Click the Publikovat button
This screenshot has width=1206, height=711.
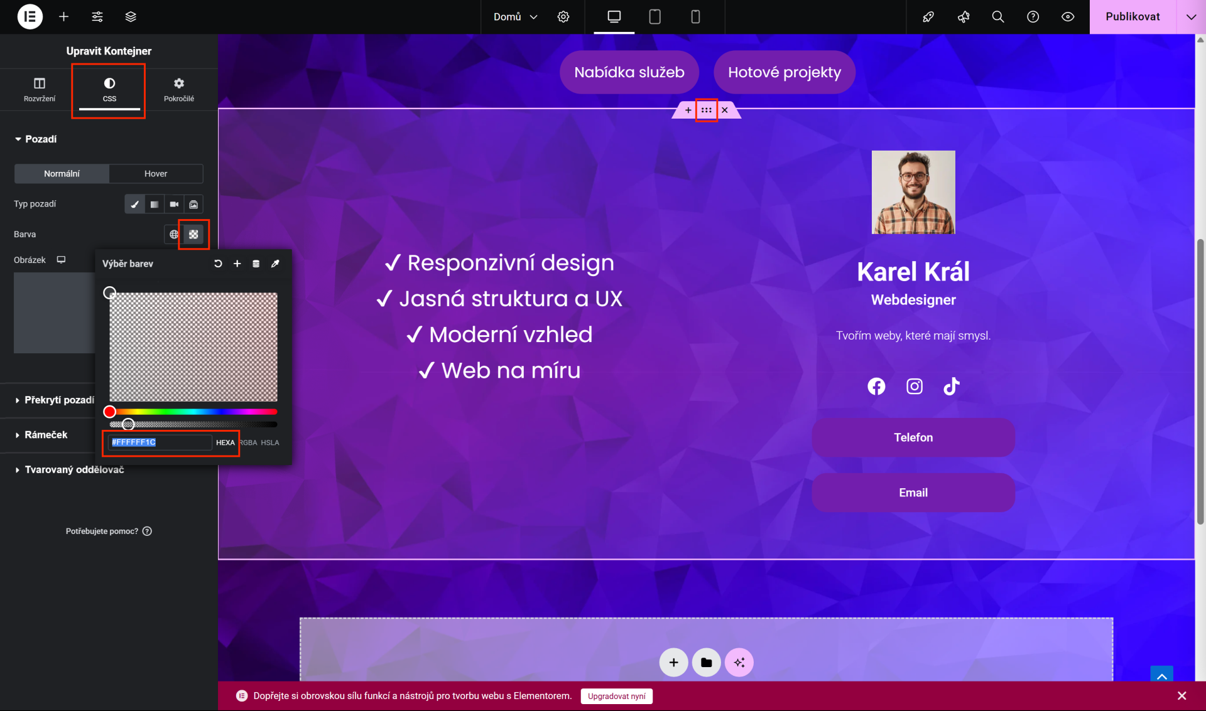pyautogui.click(x=1133, y=17)
